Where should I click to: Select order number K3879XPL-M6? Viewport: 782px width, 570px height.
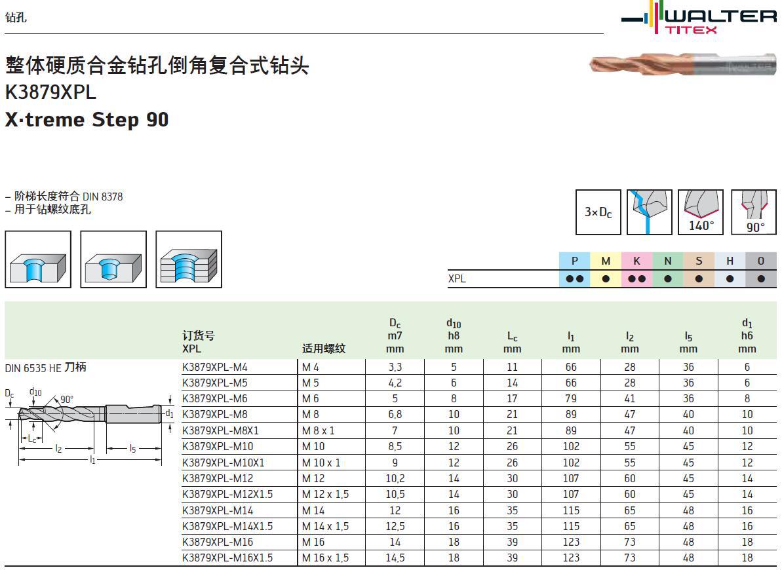[214, 398]
